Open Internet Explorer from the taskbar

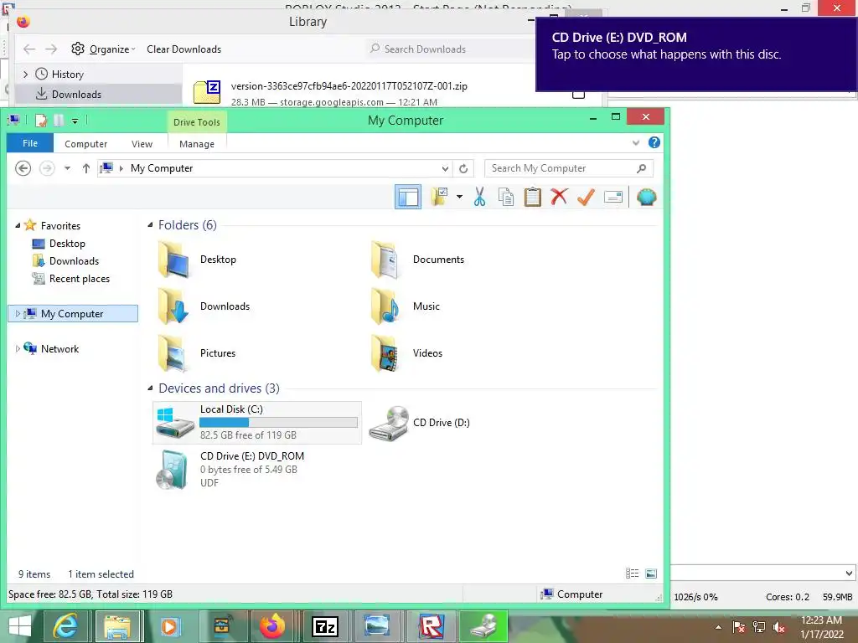pyautogui.click(x=65, y=626)
